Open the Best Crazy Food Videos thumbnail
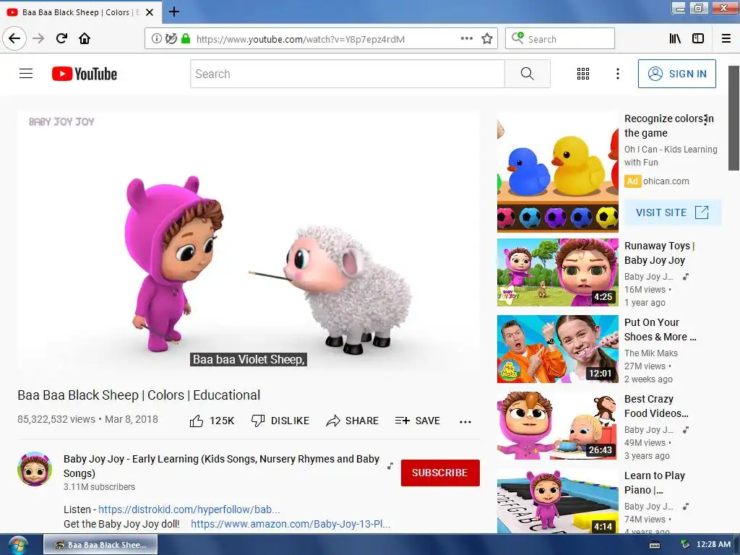 coord(557,426)
